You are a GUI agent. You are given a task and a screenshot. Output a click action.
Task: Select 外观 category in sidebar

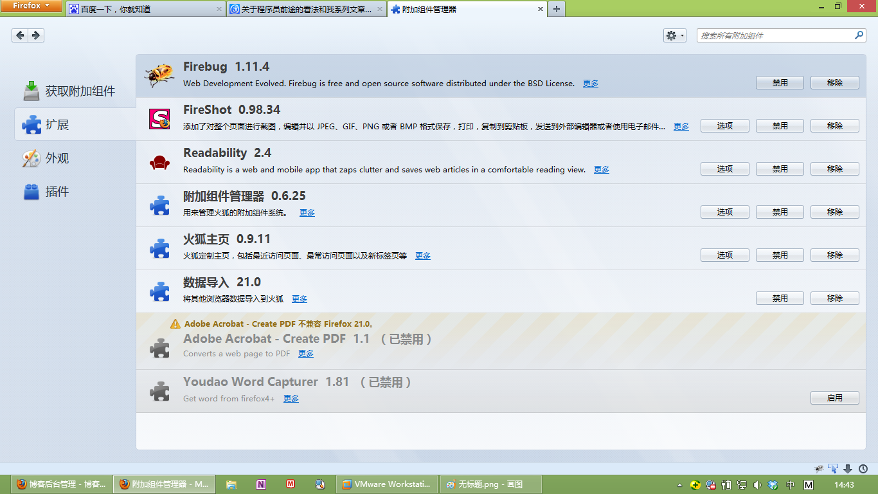tap(75, 158)
